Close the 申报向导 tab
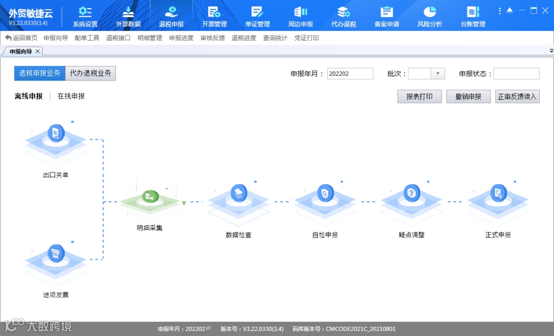 coord(37,51)
